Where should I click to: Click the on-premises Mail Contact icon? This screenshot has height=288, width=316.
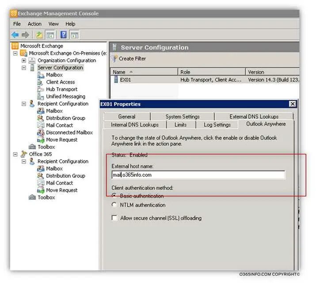pyautogui.click(x=41, y=126)
